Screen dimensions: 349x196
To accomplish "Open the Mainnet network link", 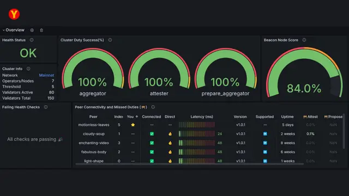I will [x=46, y=75].
